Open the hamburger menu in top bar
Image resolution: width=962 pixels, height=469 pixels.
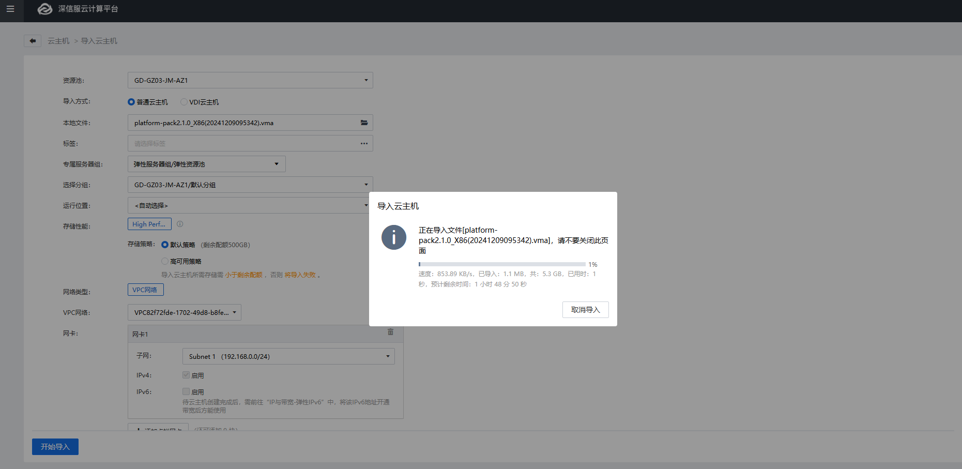pyautogui.click(x=10, y=9)
